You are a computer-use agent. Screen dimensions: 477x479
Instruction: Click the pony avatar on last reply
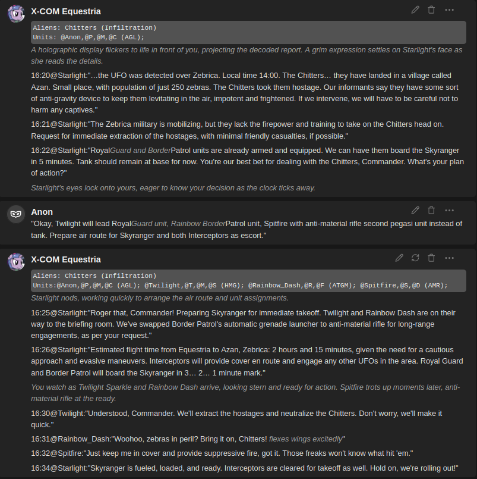pyautogui.click(x=16, y=261)
